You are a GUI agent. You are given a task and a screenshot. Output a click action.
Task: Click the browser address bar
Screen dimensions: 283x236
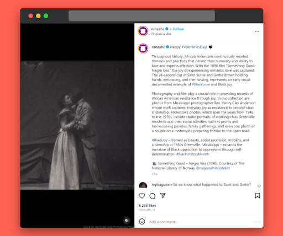pos(141,16)
